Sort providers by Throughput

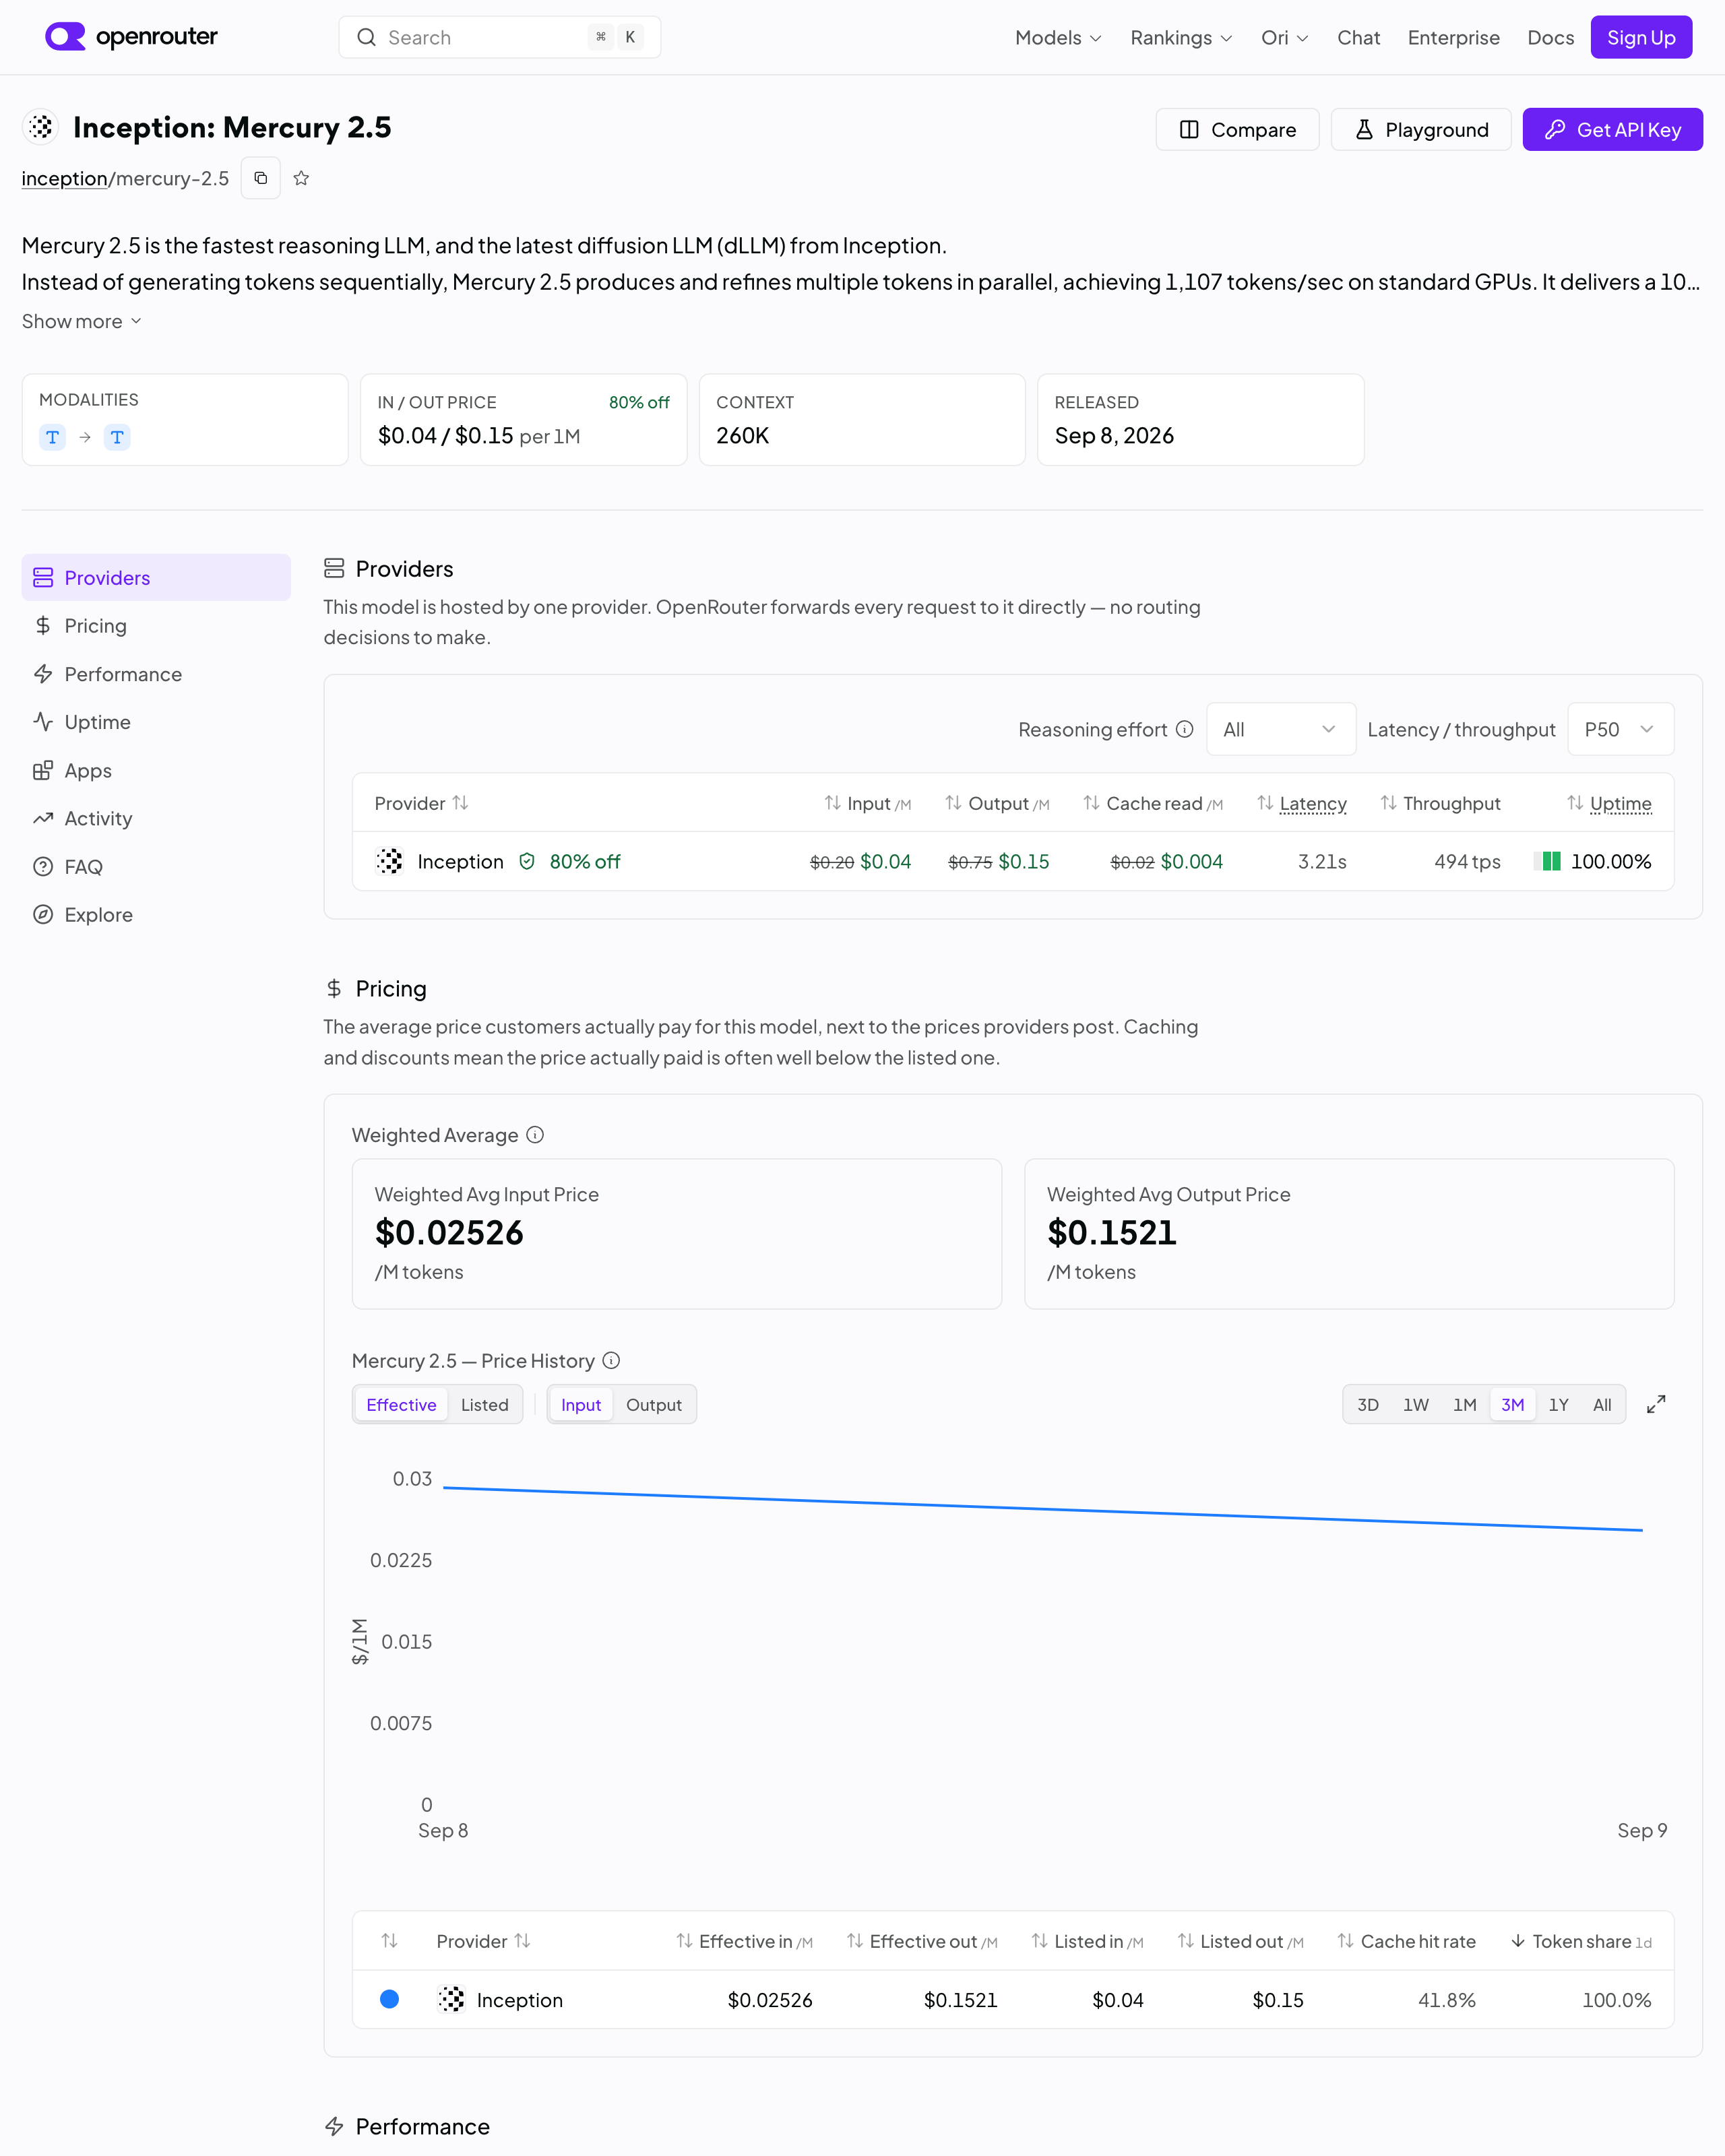(1440, 803)
